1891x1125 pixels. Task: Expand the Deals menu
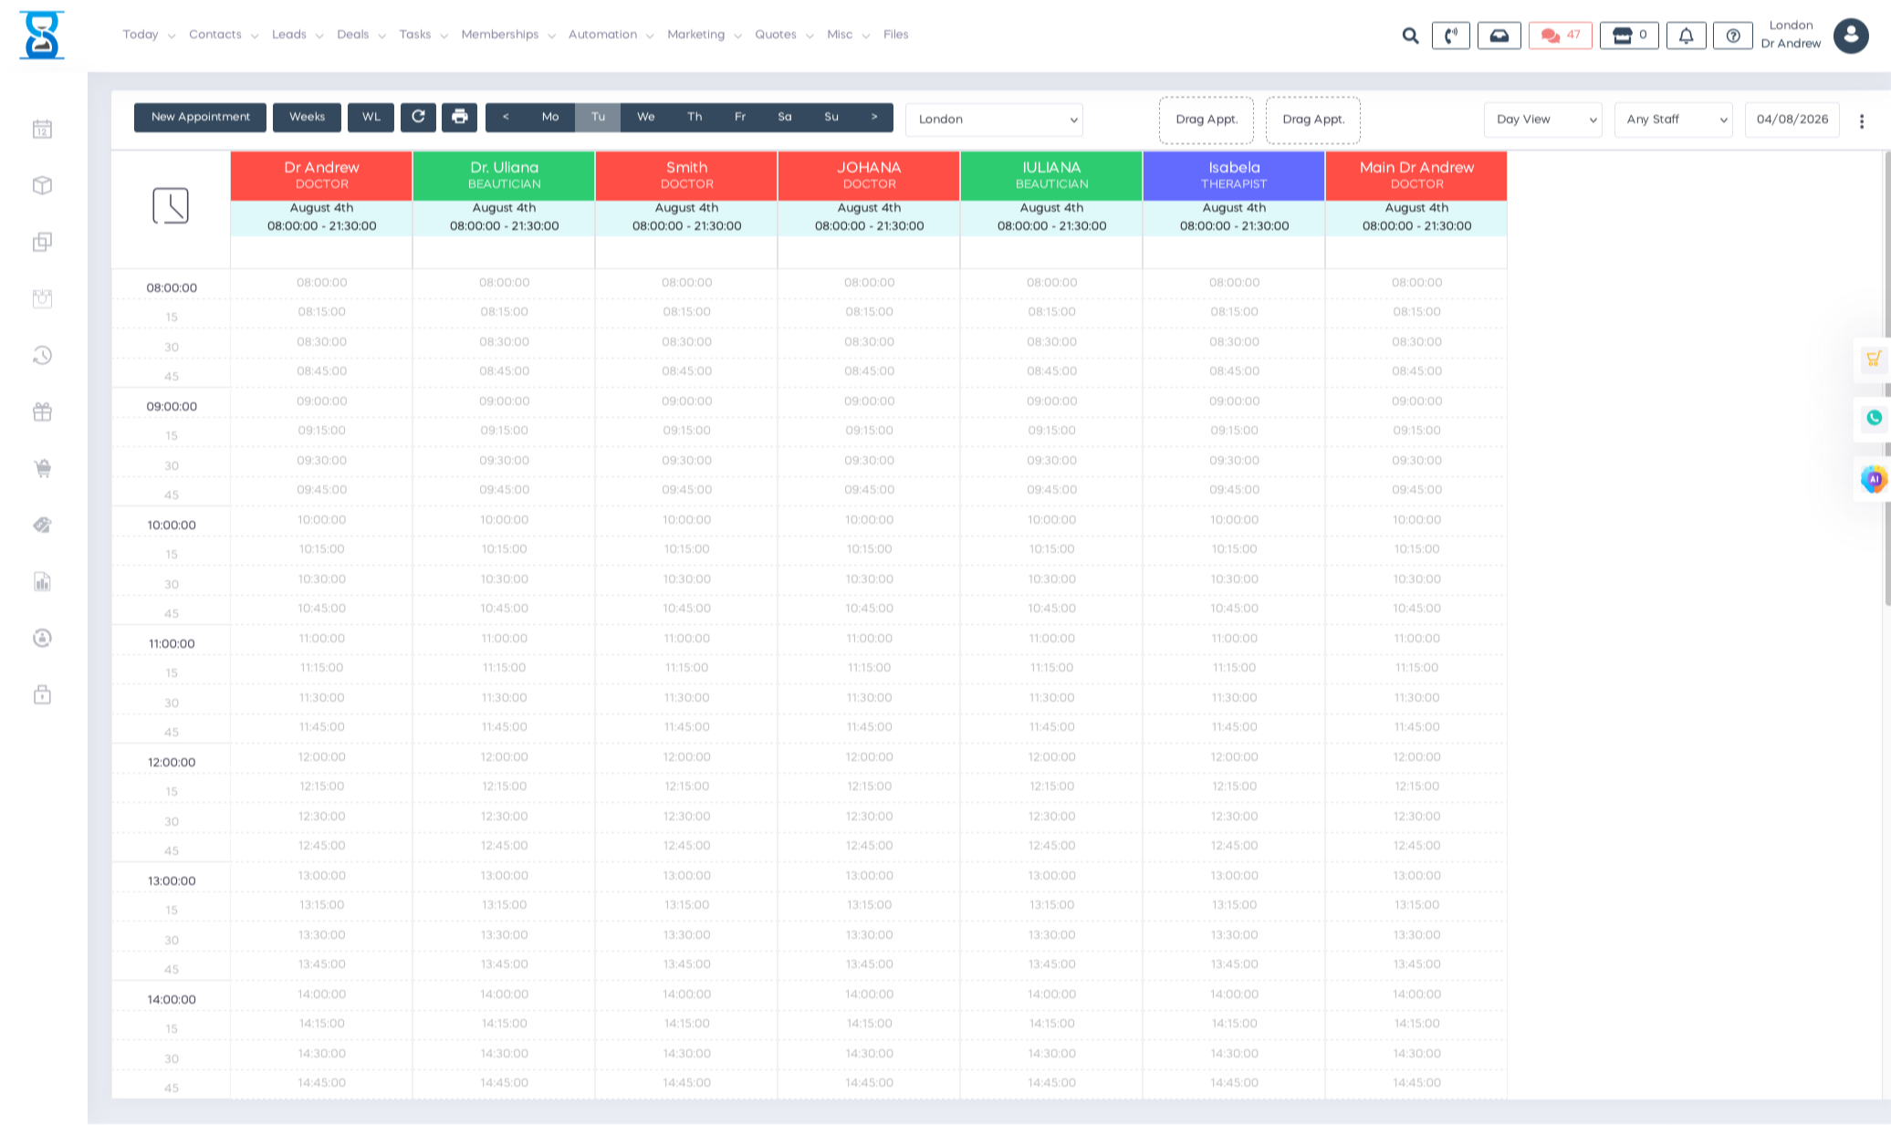(x=361, y=35)
